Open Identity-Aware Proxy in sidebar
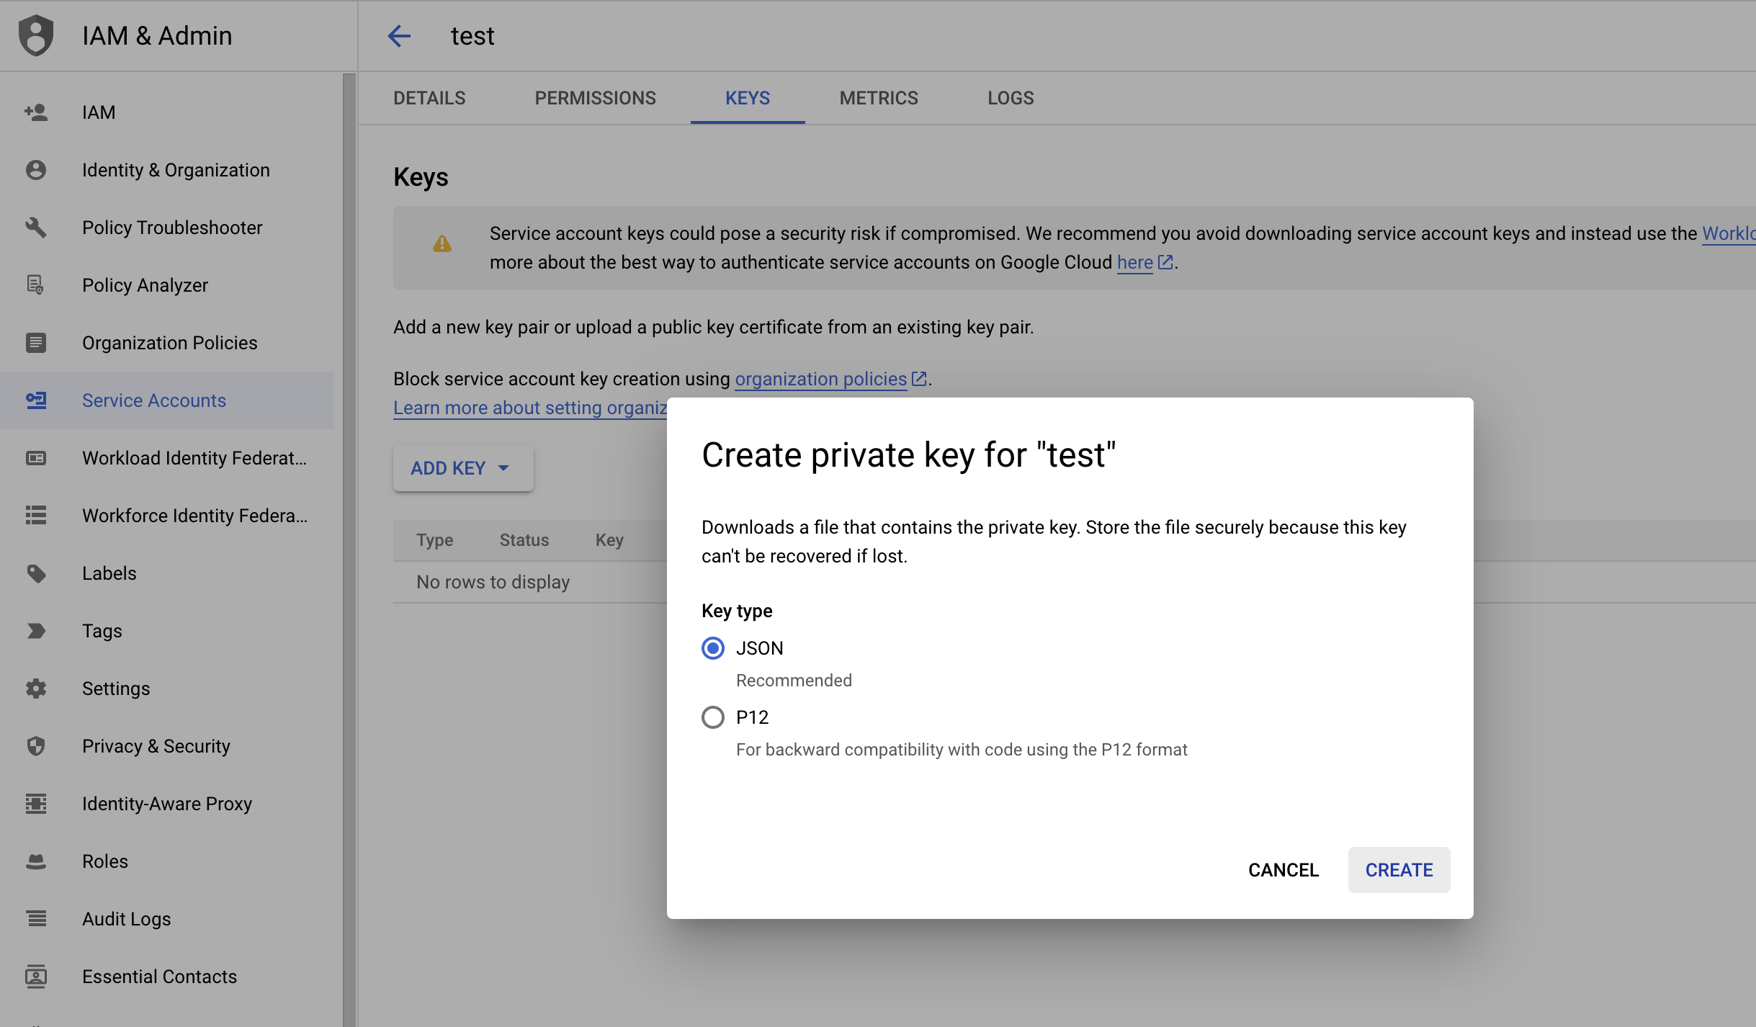This screenshot has width=1756, height=1027. tap(167, 804)
